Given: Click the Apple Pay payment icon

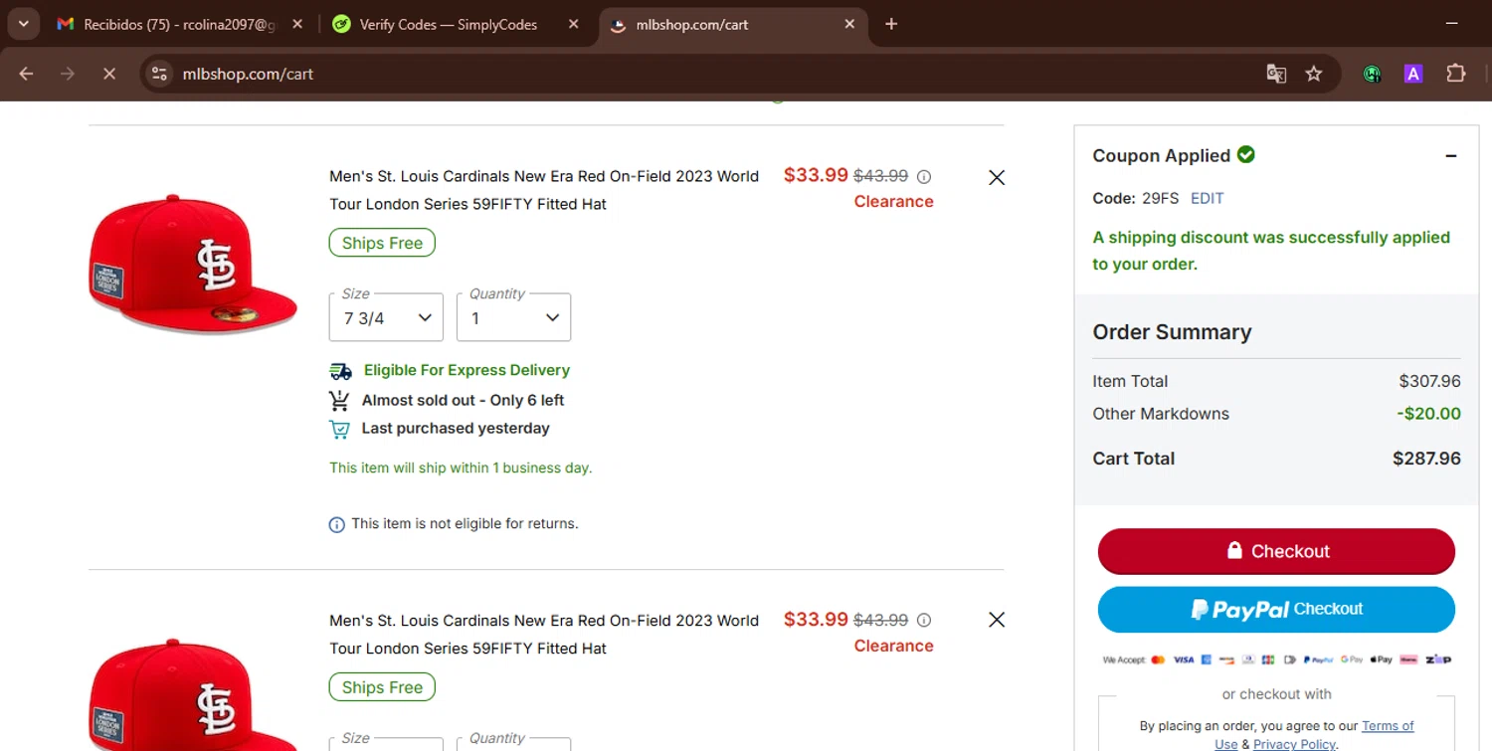Looking at the screenshot, I should pyautogui.click(x=1381, y=659).
